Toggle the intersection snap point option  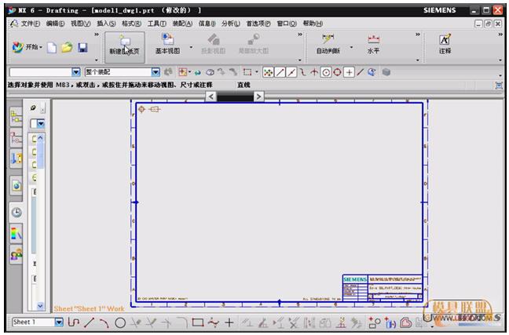pyautogui.click(x=313, y=72)
